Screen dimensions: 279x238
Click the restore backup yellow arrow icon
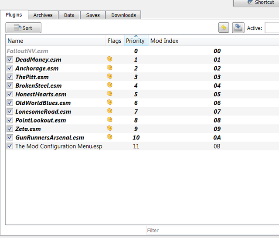[224, 27]
